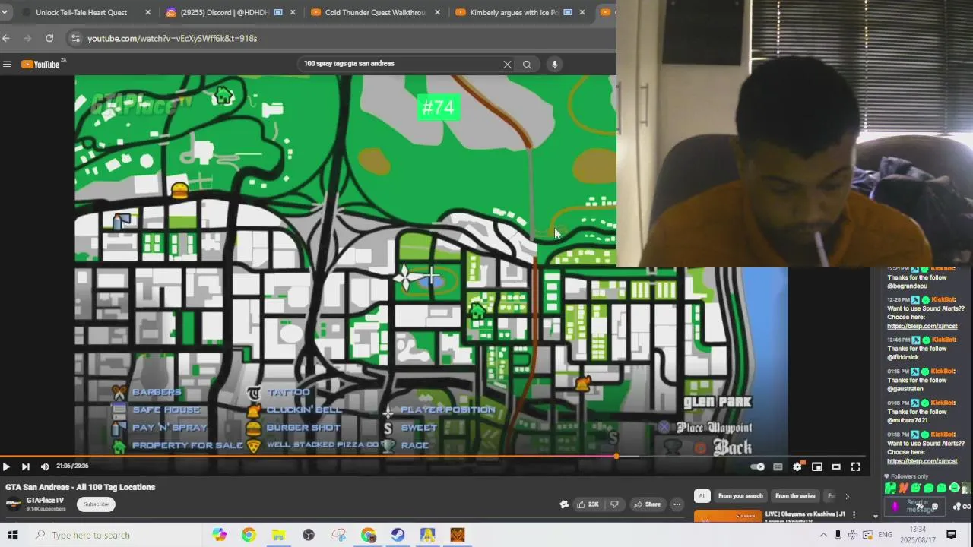View site information icon in address bar
Image resolution: width=973 pixels, height=547 pixels.
coord(74,38)
